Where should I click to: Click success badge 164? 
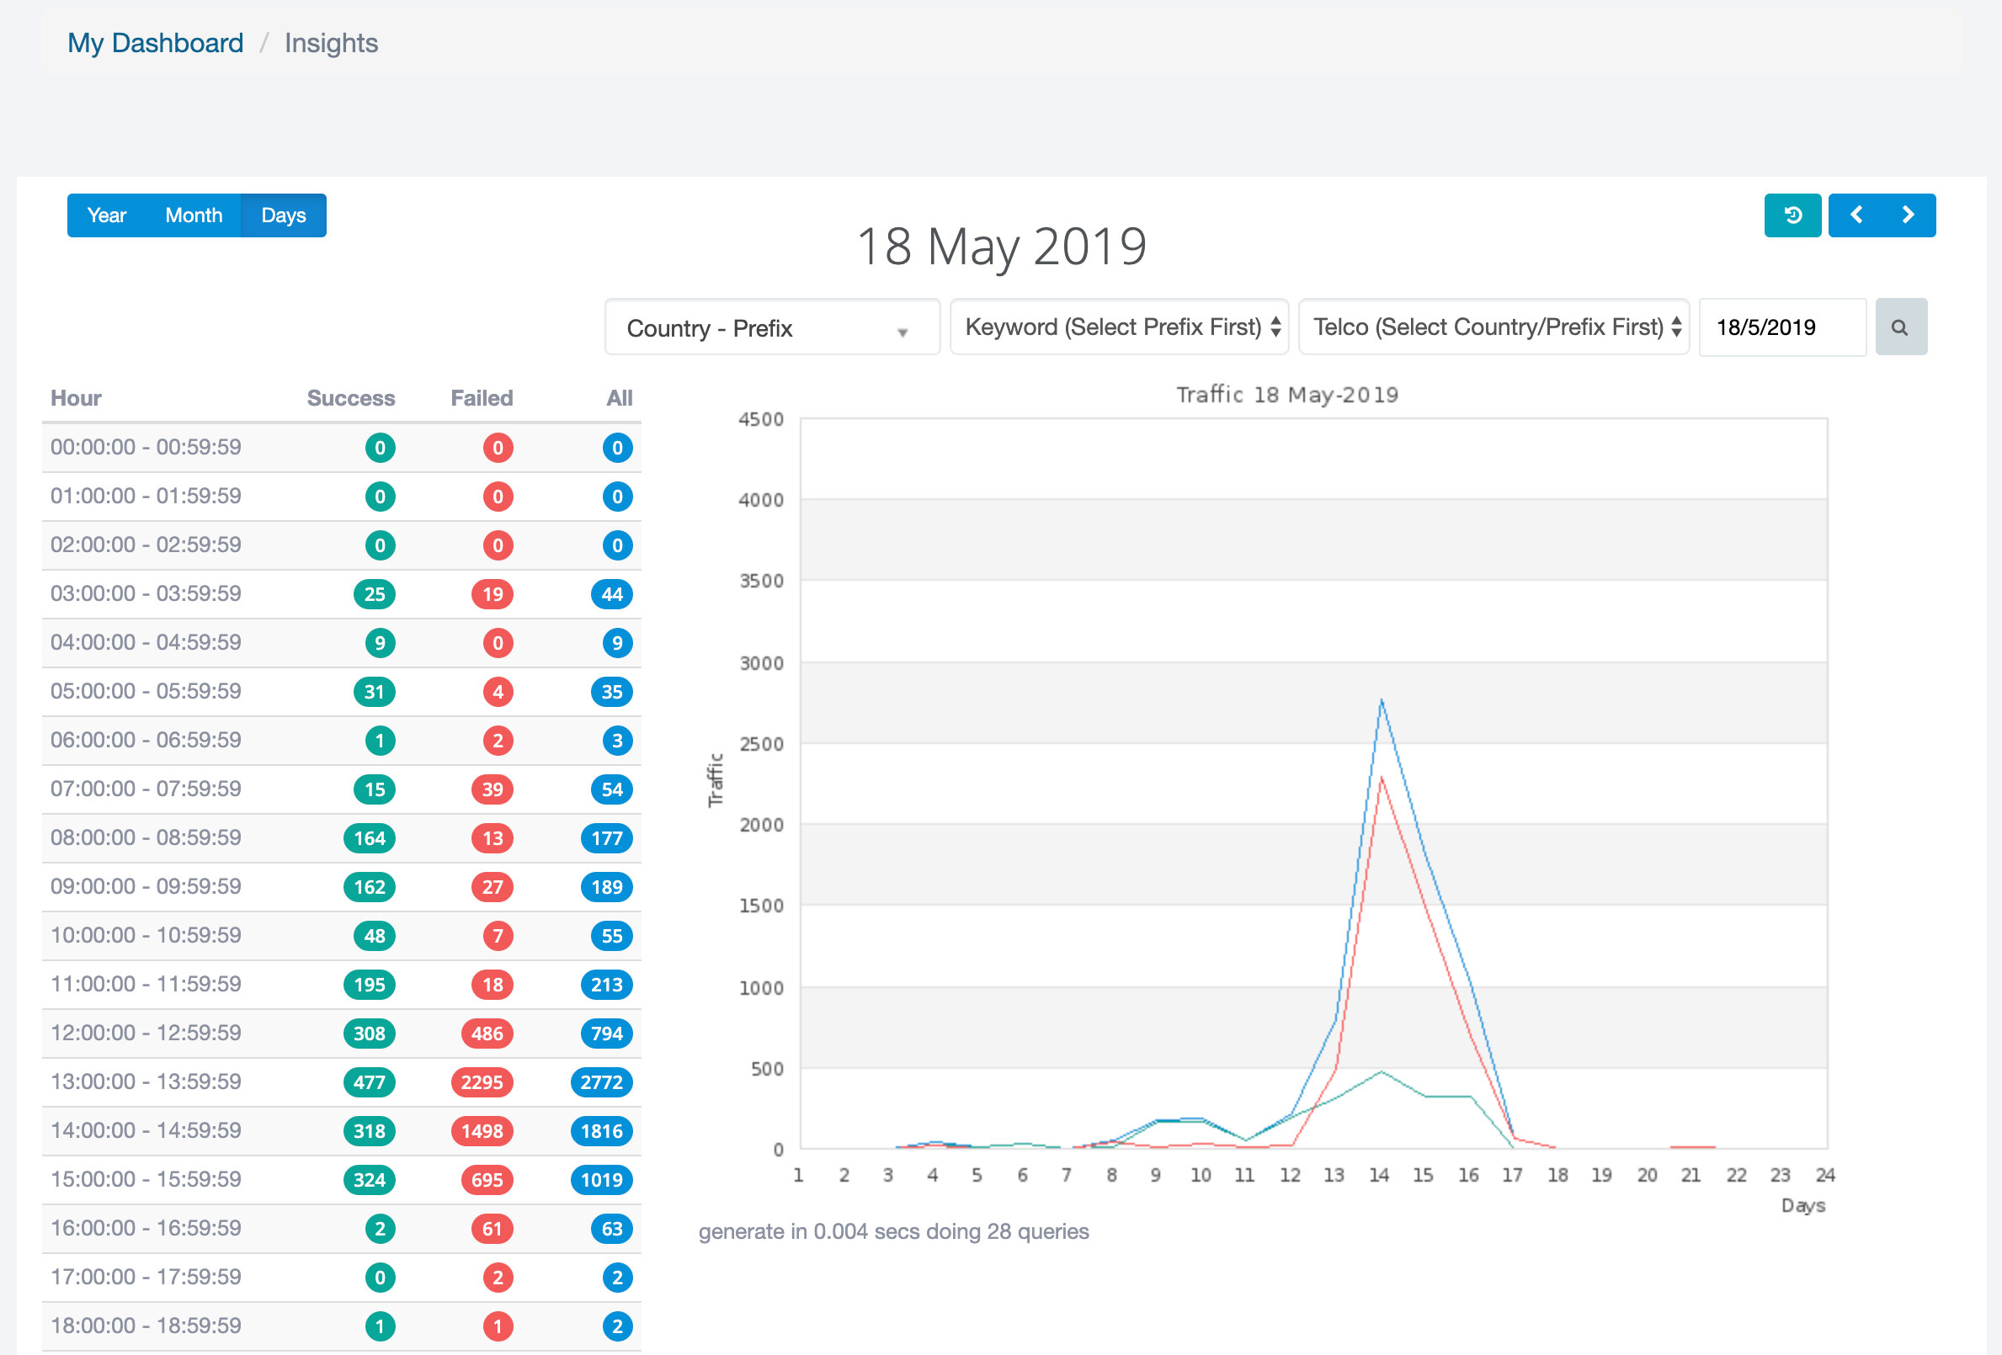pyautogui.click(x=370, y=838)
